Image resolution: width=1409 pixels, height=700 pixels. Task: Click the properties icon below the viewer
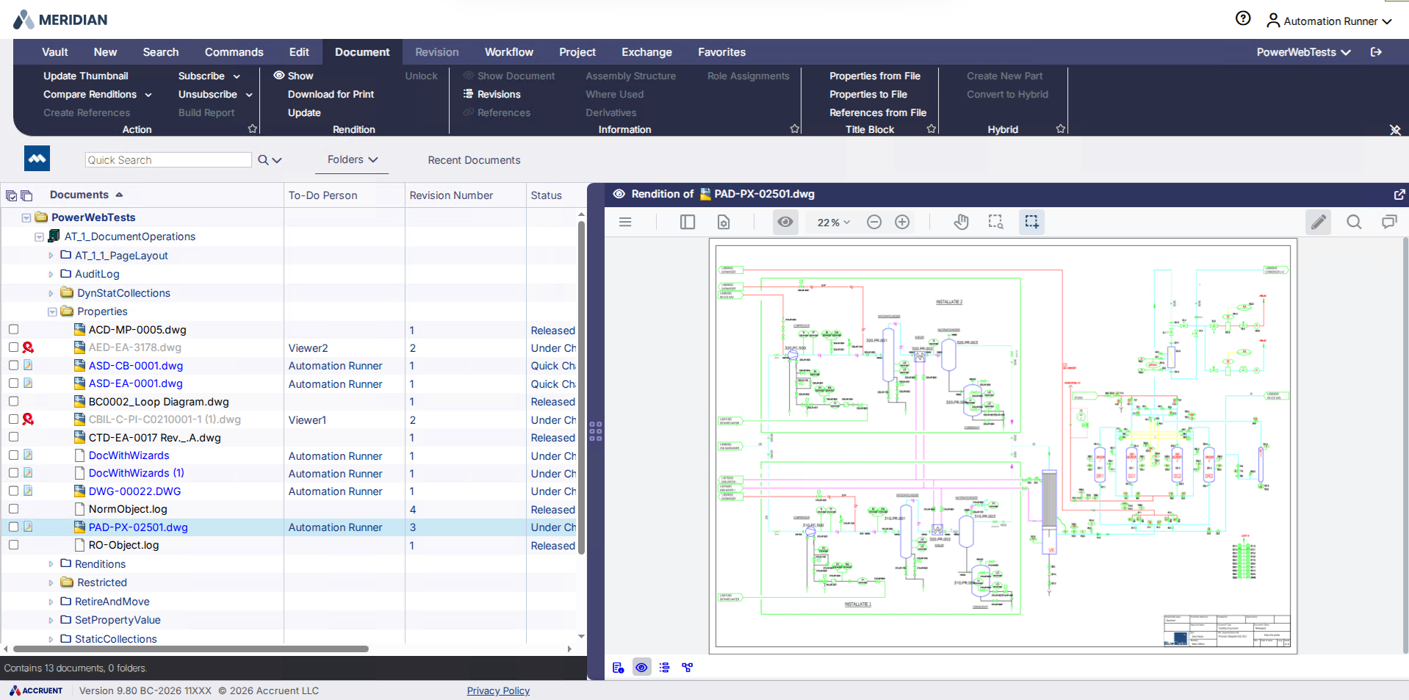(x=619, y=668)
